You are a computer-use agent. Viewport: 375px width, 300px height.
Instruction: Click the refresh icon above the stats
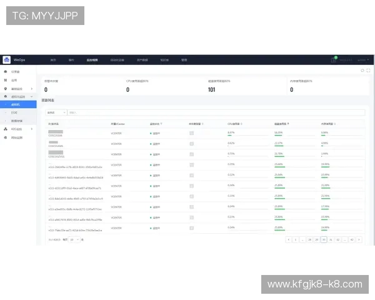362,71
